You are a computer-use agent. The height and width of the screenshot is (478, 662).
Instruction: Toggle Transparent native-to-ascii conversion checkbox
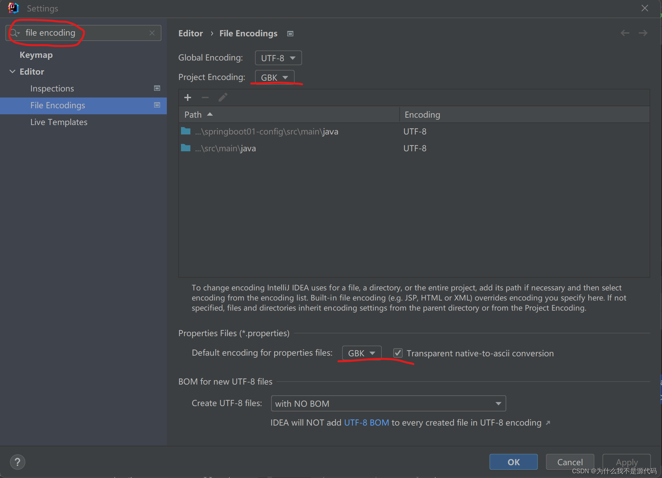pos(398,353)
